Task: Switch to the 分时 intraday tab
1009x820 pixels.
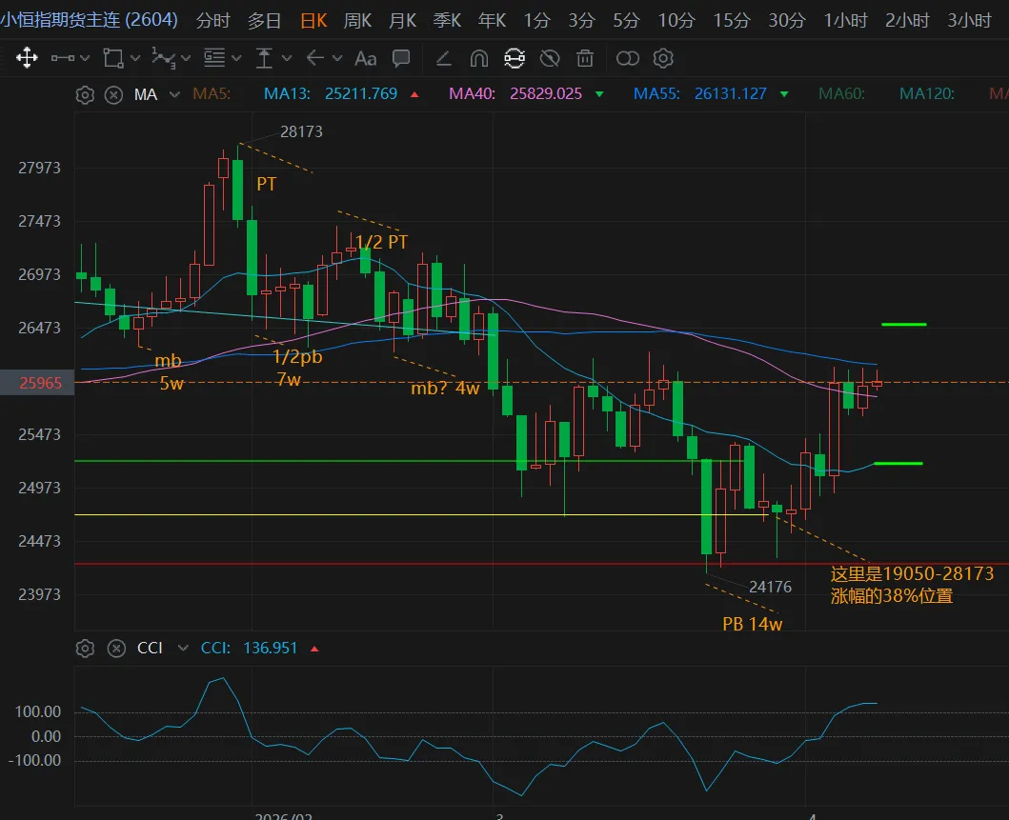Action: point(213,21)
